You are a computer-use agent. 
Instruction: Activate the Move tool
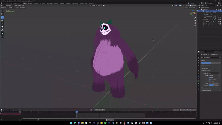(x=2, y=17)
